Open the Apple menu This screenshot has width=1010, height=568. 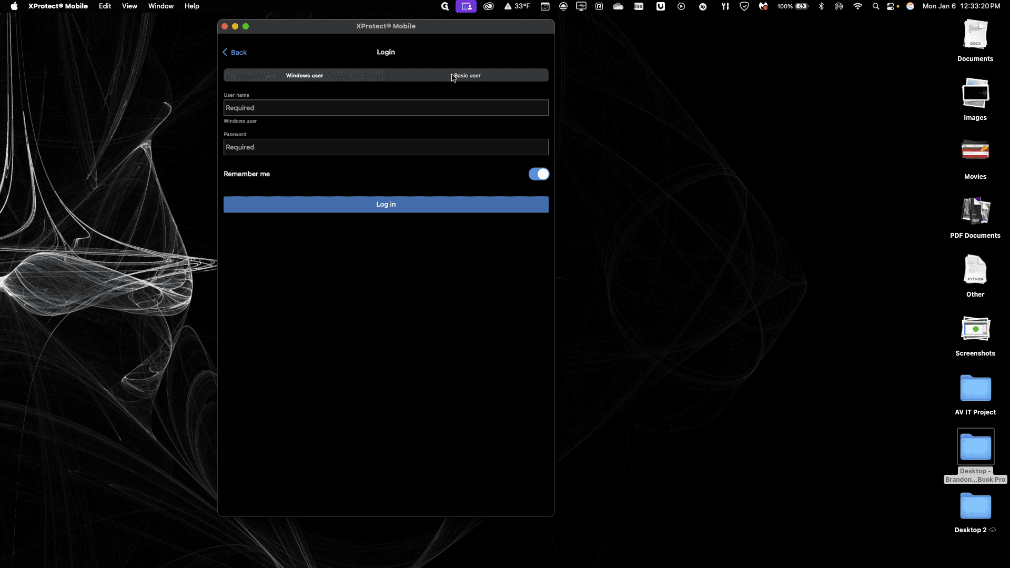click(14, 6)
